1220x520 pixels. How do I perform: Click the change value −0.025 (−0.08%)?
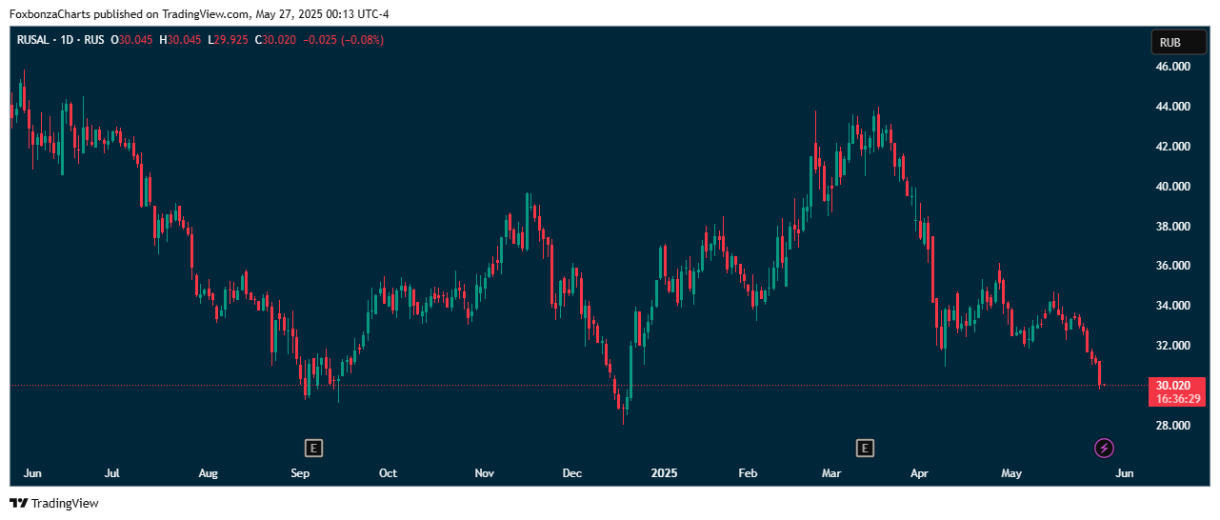point(344,41)
